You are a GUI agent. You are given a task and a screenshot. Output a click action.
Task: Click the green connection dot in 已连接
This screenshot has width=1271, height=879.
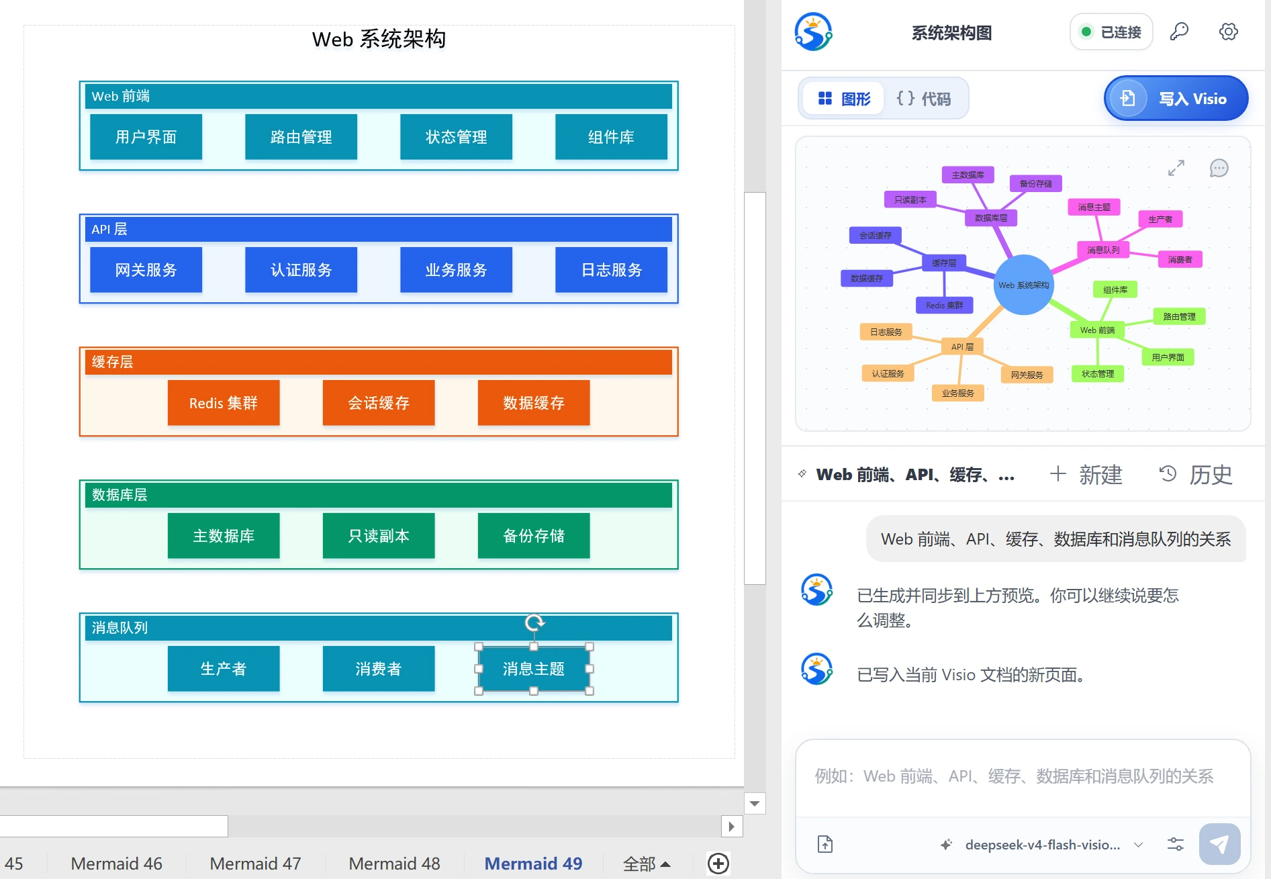pos(1086,32)
